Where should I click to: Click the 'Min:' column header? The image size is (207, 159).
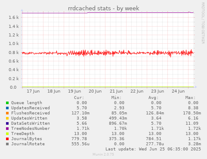116,98
